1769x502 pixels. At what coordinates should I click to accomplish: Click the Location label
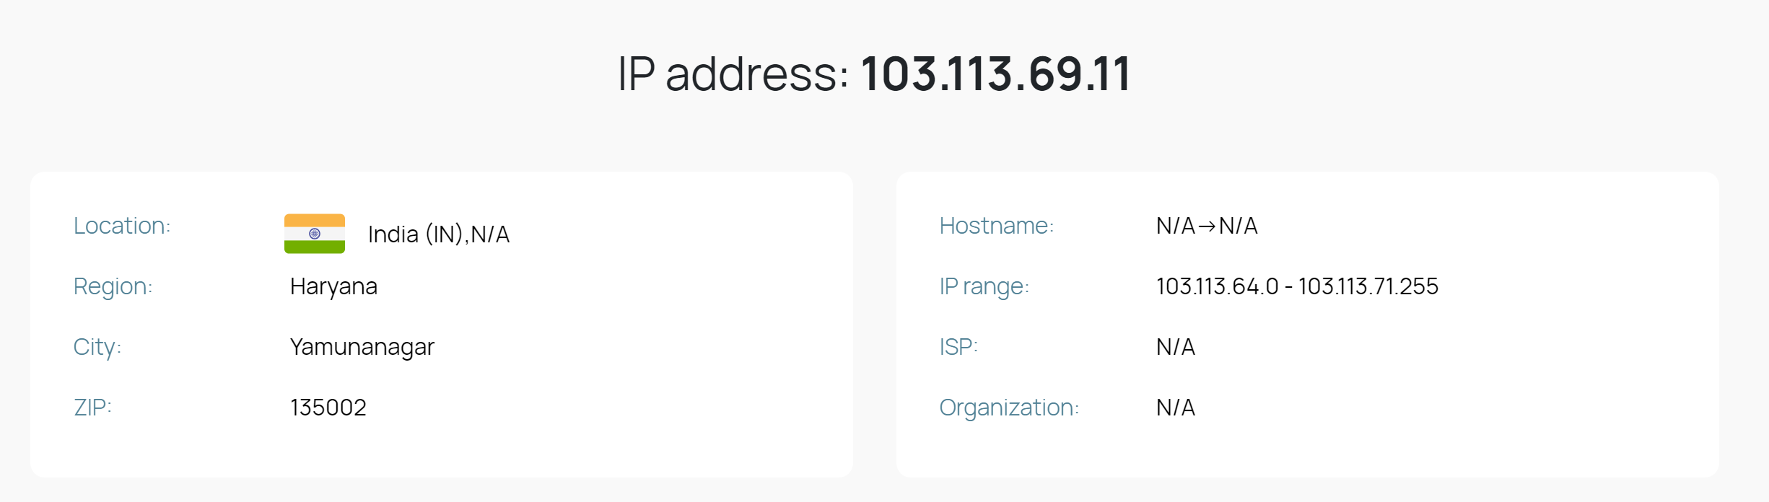[x=122, y=226]
